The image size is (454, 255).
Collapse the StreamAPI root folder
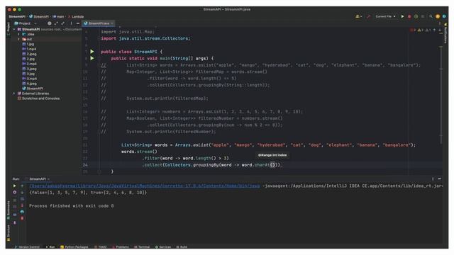14,30
